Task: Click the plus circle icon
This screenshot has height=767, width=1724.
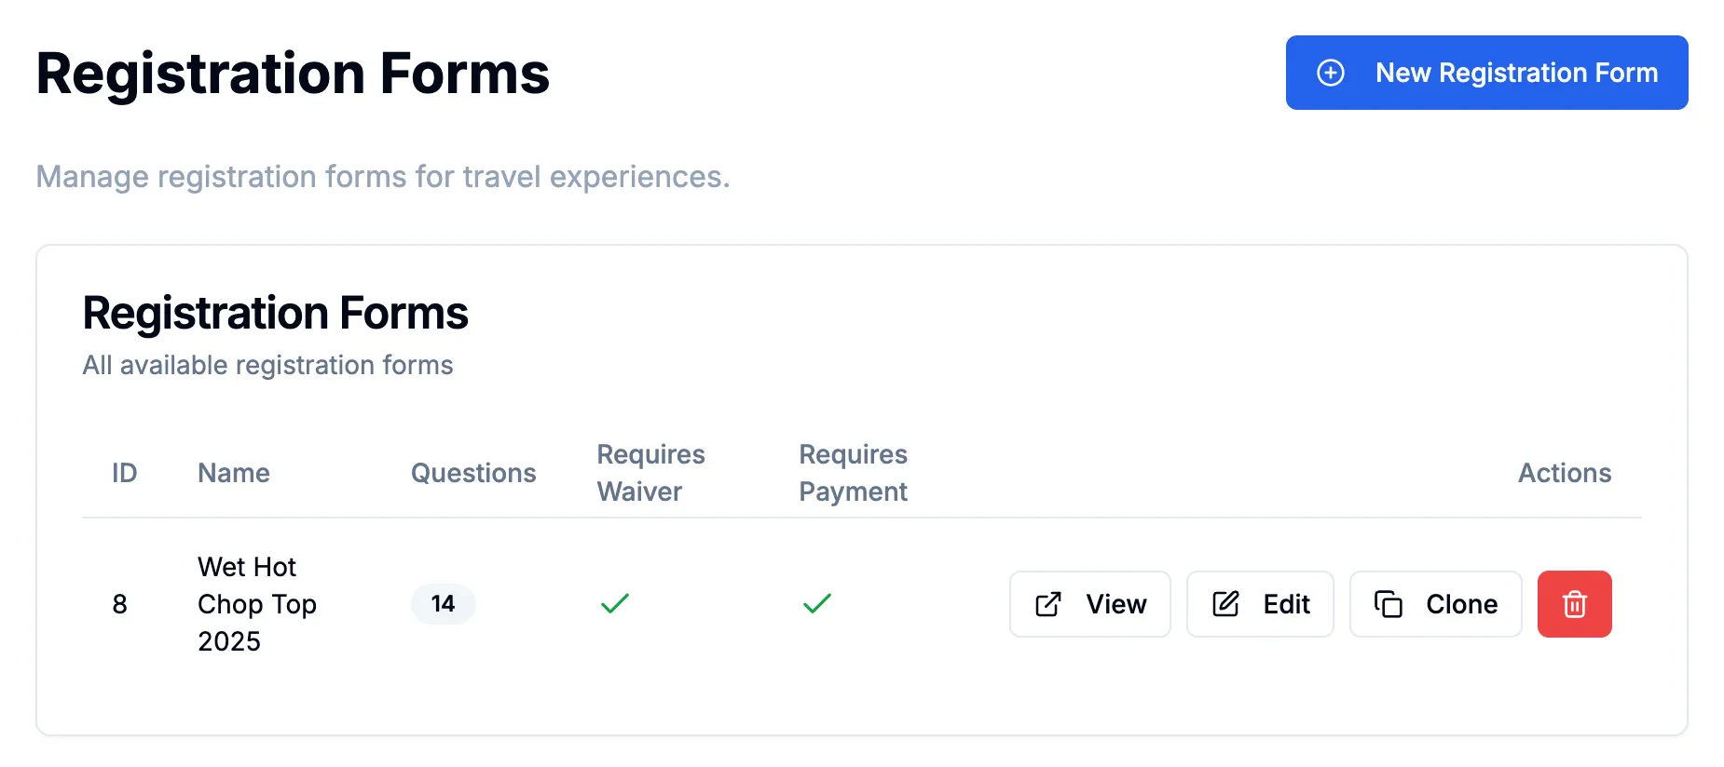Action: tap(1331, 73)
